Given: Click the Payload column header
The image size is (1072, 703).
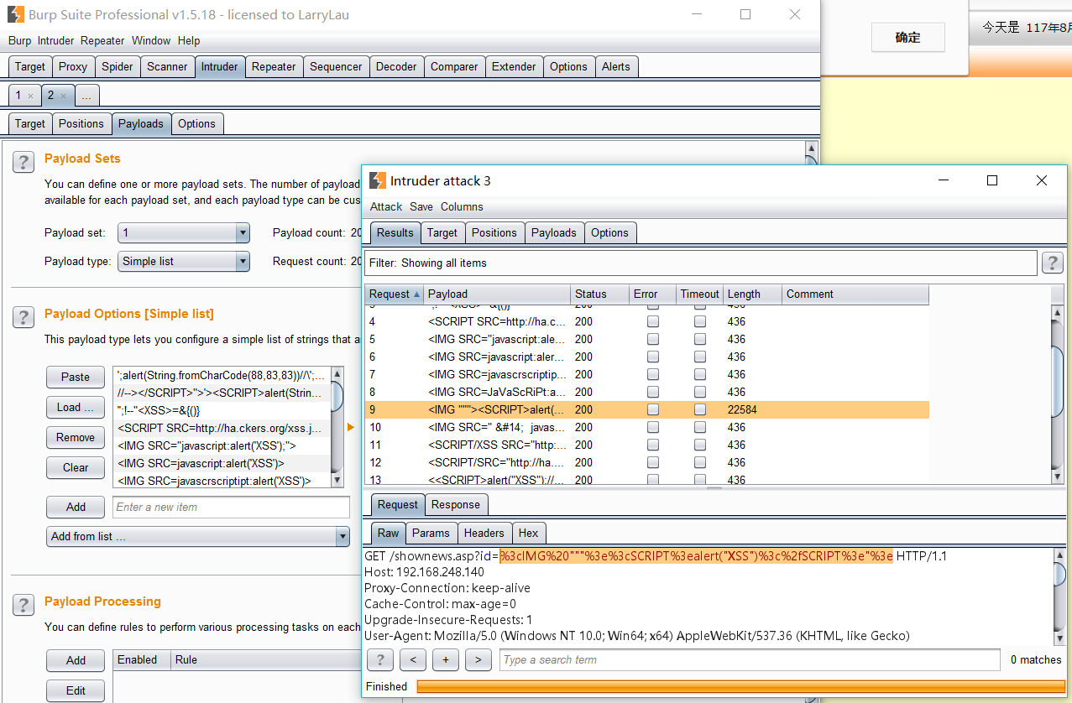Looking at the screenshot, I should point(496,294).
